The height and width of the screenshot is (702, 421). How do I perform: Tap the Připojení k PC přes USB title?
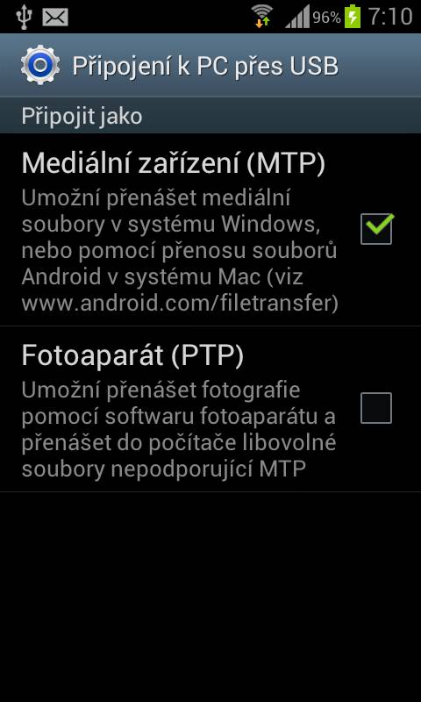tap(205, 66)
